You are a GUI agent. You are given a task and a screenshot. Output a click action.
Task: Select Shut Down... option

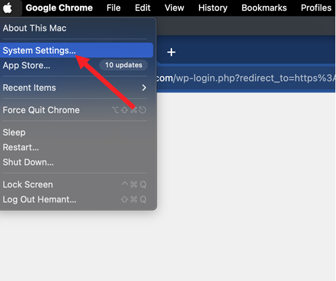tap(77, 162)
